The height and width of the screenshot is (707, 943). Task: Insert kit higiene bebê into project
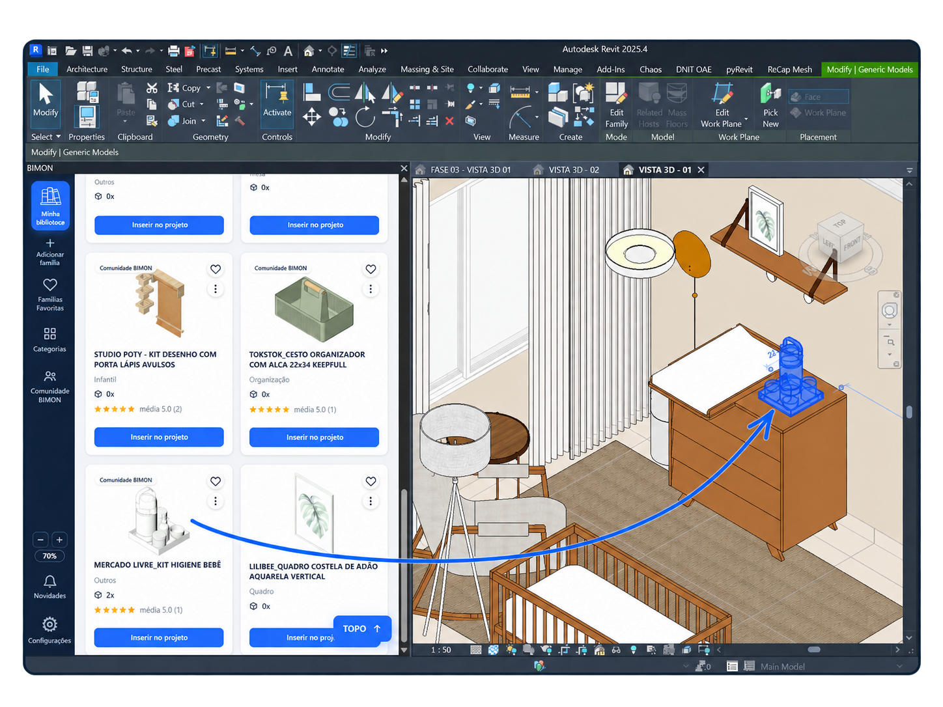(159, 637)
